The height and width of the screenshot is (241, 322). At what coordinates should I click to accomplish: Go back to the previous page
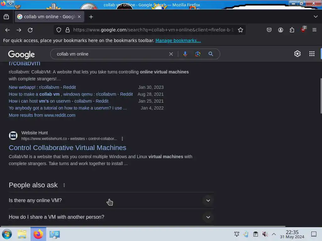click(8, 30)
